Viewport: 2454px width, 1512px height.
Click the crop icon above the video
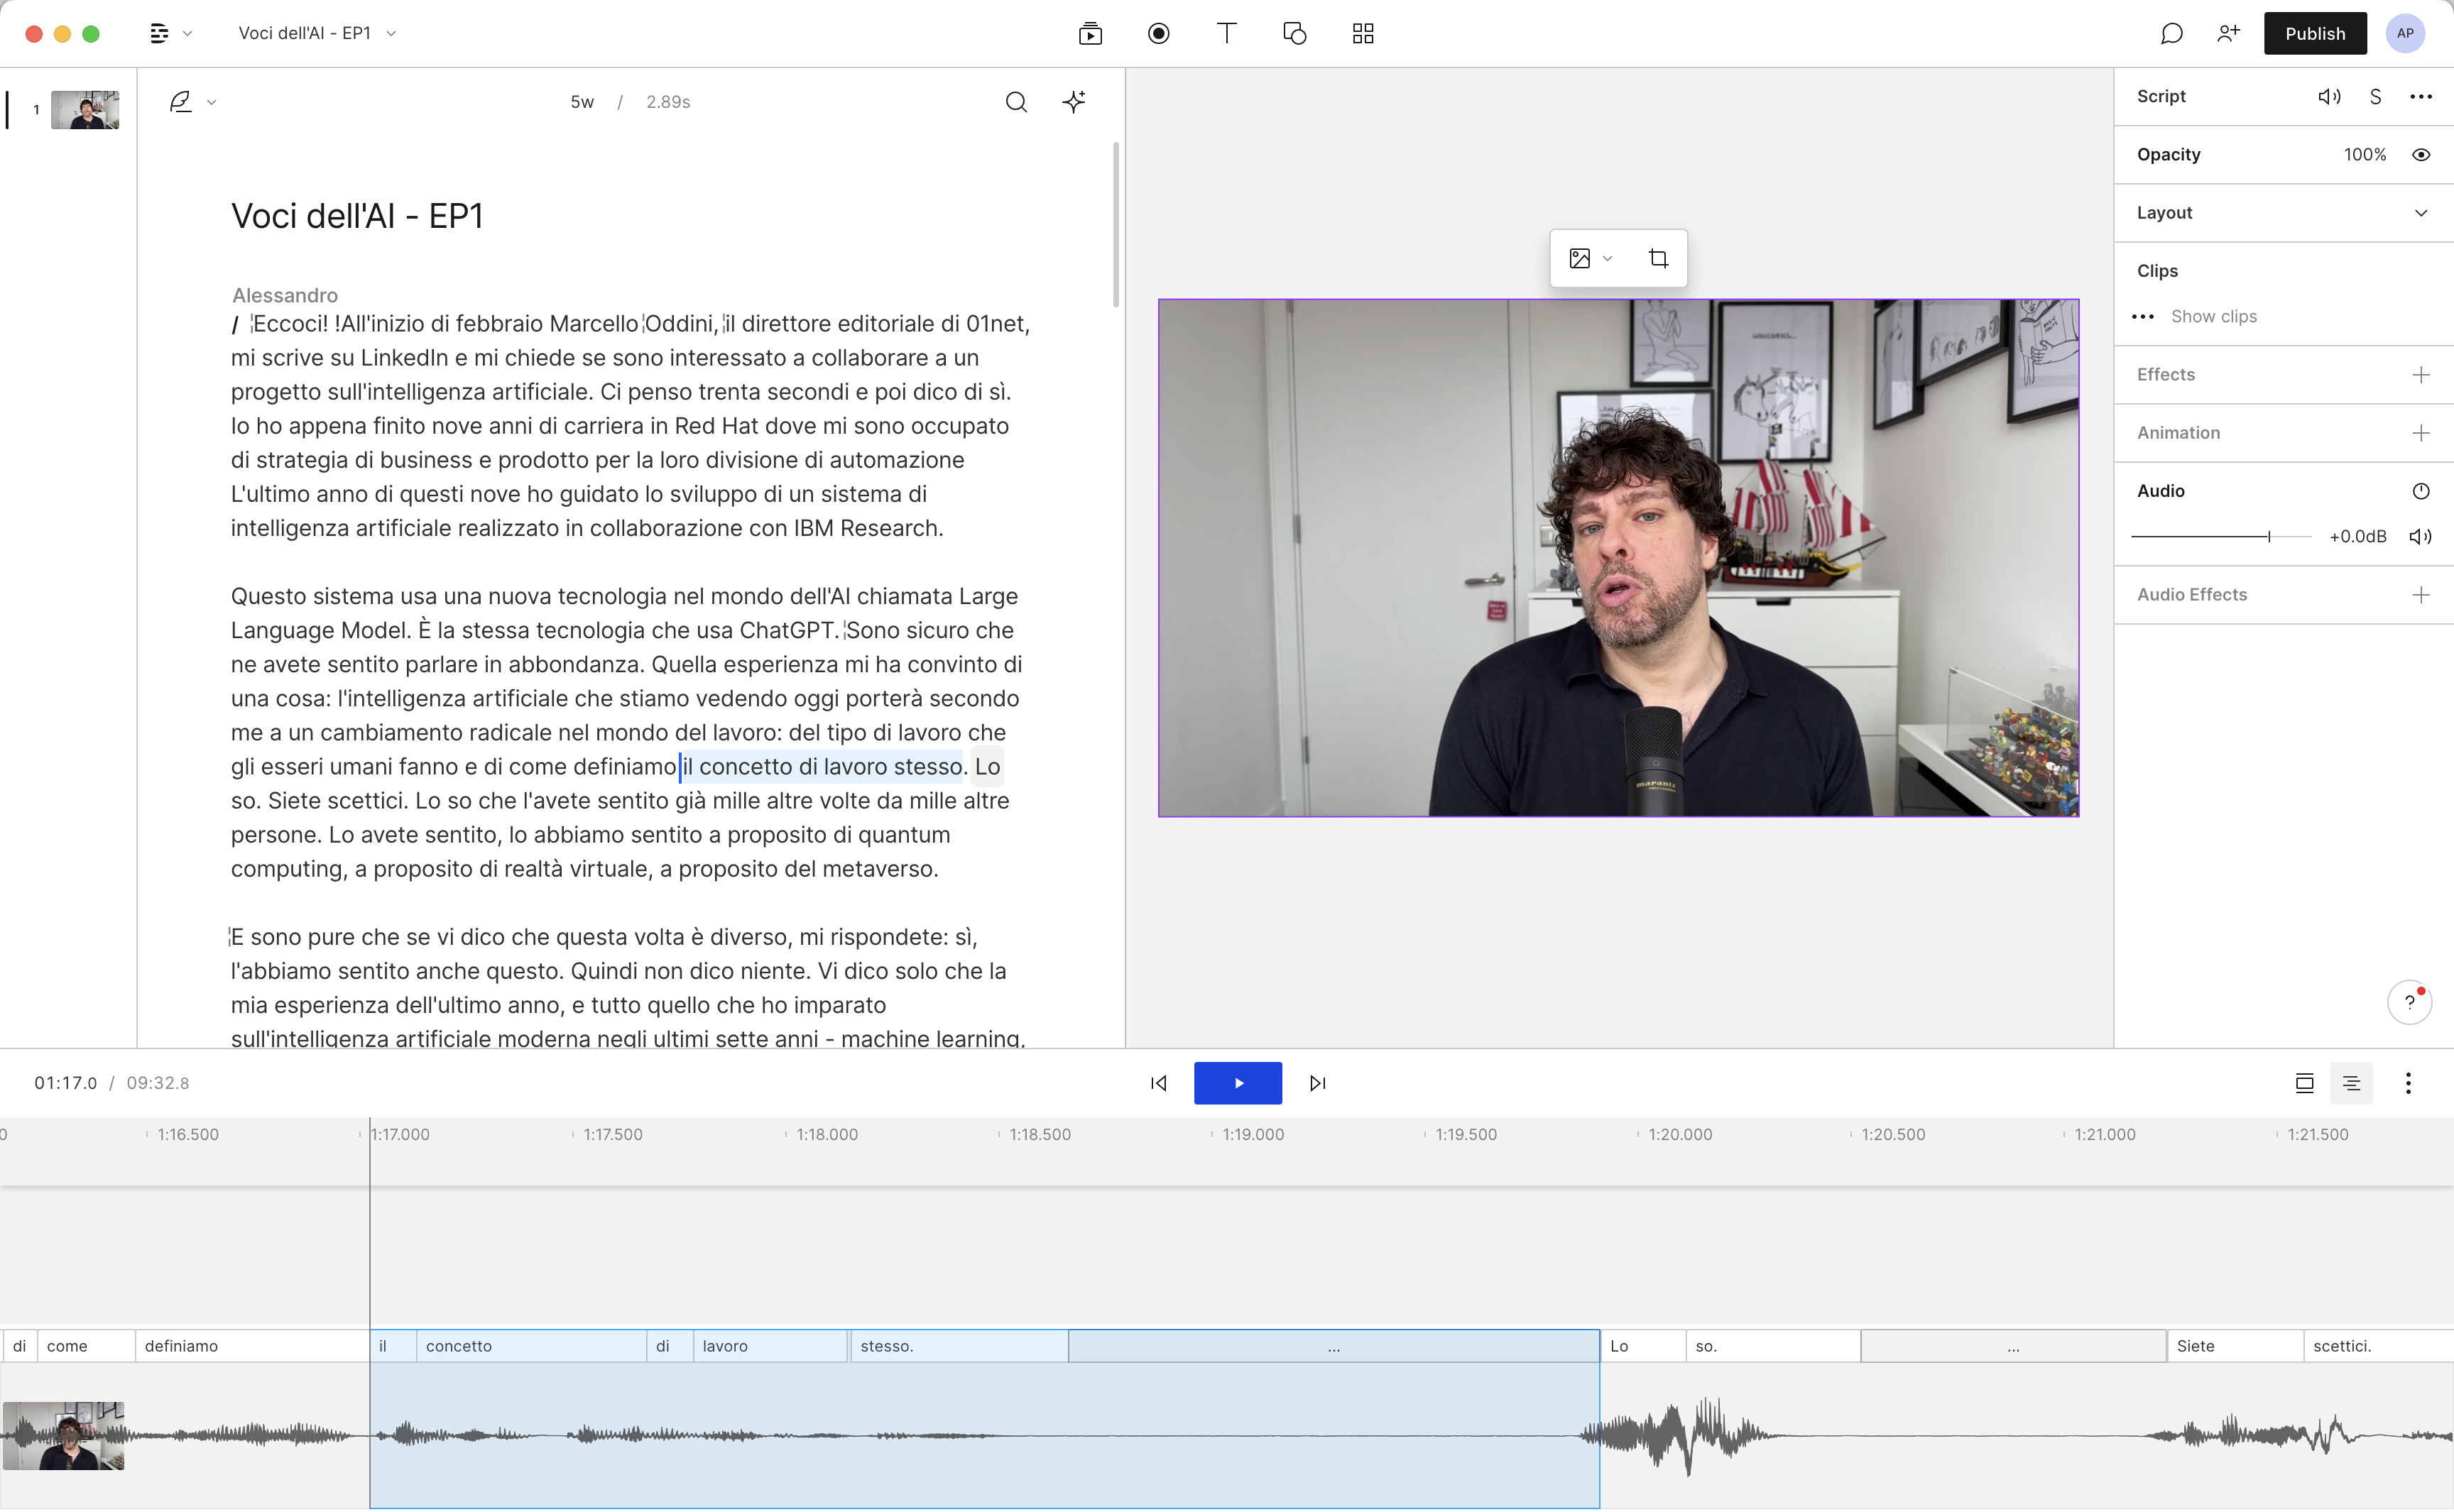[x=1658, y=259]
